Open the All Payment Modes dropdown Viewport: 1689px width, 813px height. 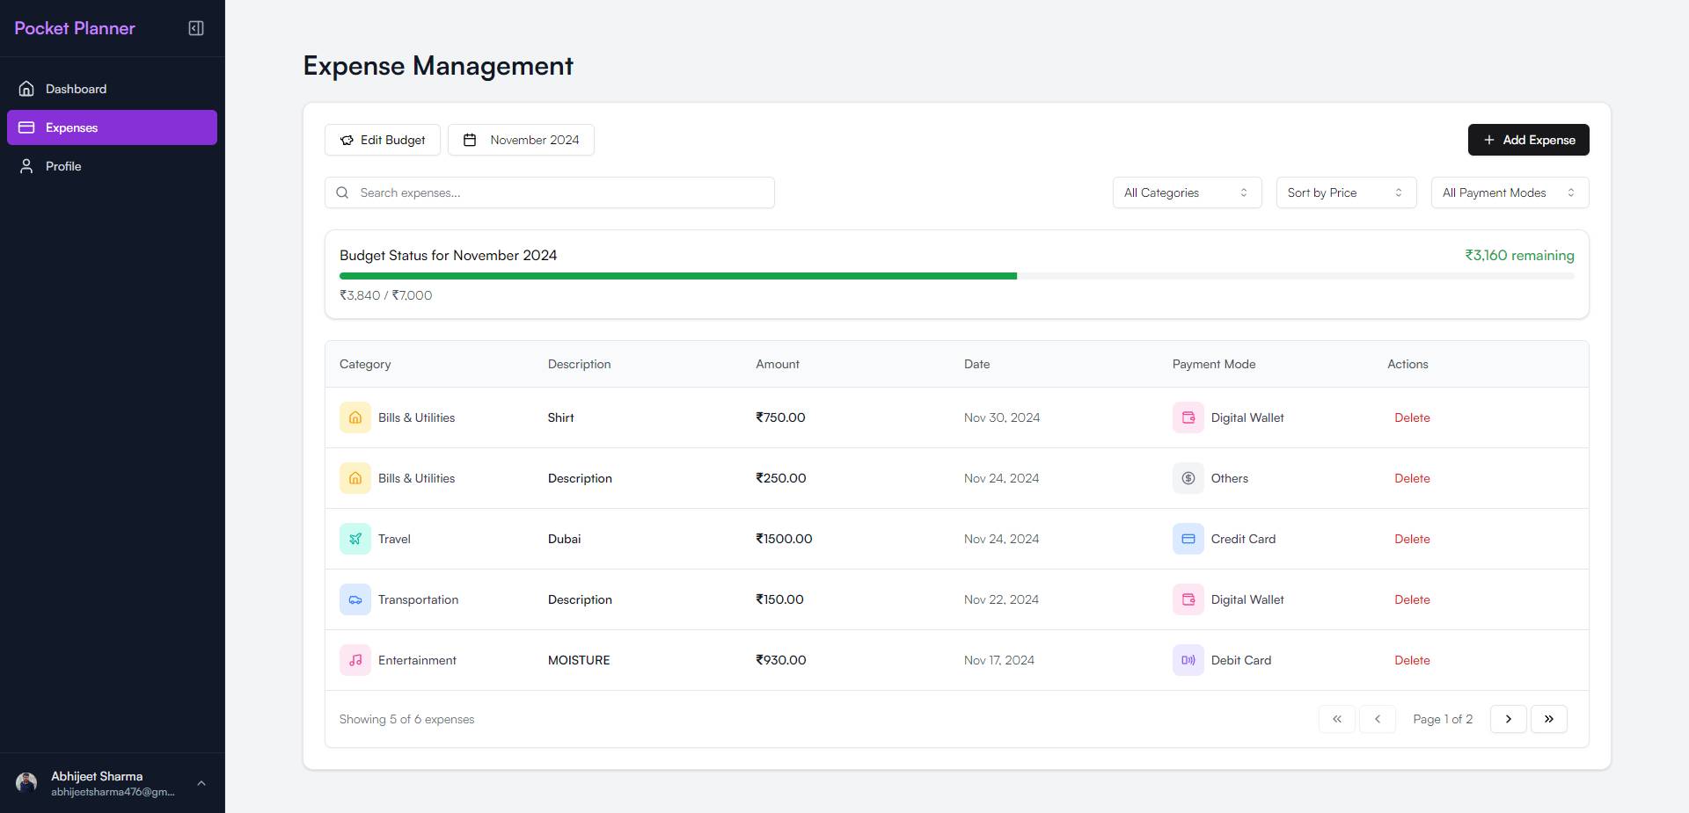pos(1508,192)
